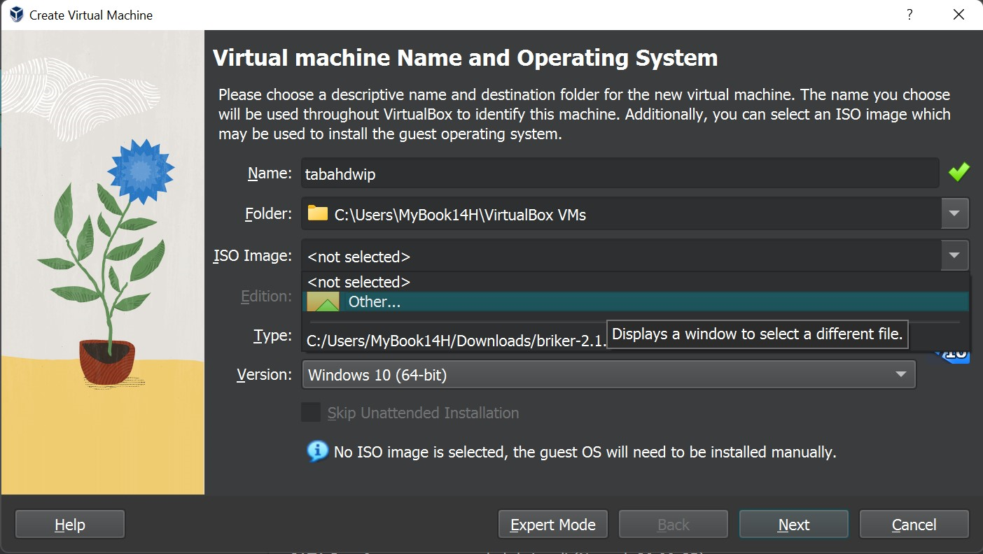
Task: Click the 'No ISO image is selected' message
Action: pyautogui.click(x=585, y=453)
